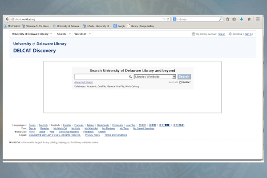Switch language to Português
The height and width of the screenshot is (178, 267).
pyautogui.click(x=117, y=125)
